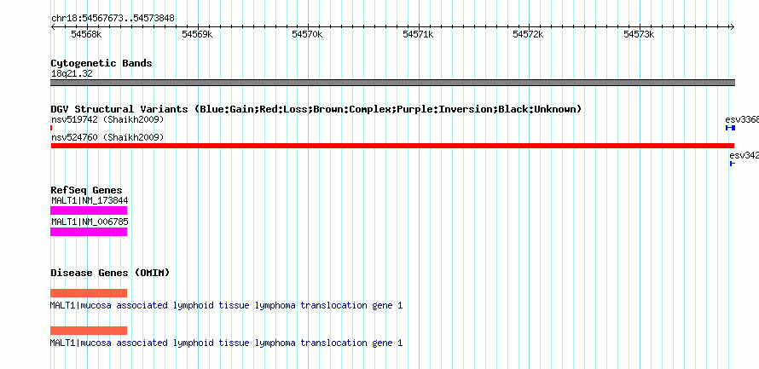The width and height of the screenshot is (759, 369).
Task: Click the esv3368 variant label
Action: pyautogui.click(x=742, y=119)
